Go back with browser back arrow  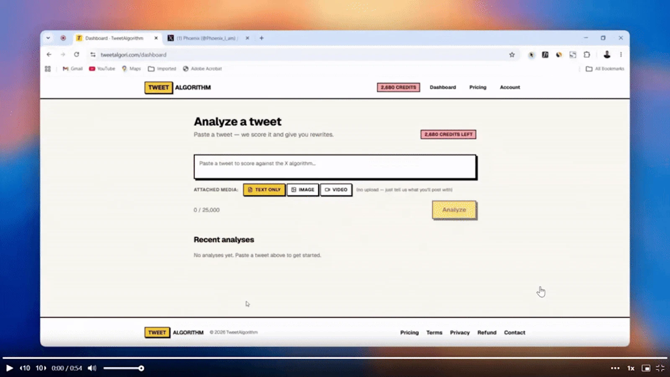[x=49, y=54]
